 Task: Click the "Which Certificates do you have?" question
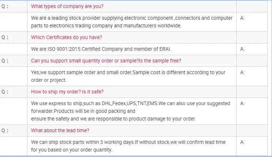(66, 37)
